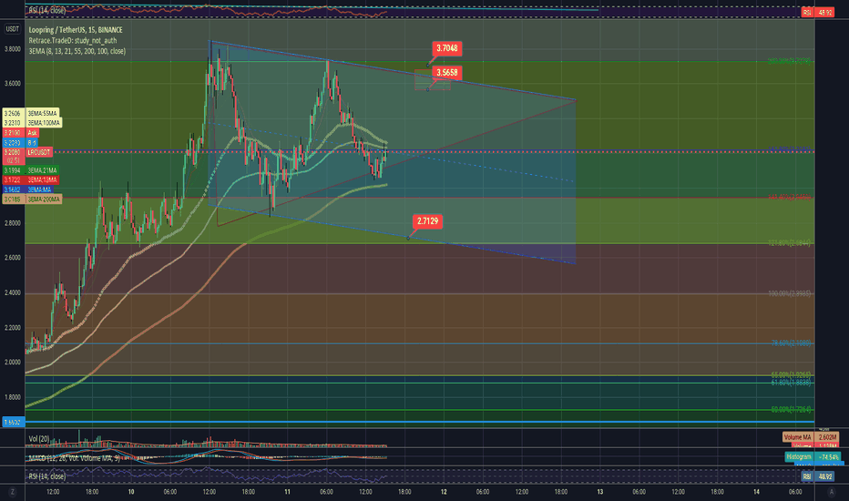Select the 3EMA (8, 13, 21, 55, 200, 100, close) legend

tap(77, 51)
